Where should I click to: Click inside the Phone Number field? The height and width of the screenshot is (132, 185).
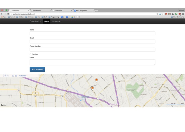[93, 50]
